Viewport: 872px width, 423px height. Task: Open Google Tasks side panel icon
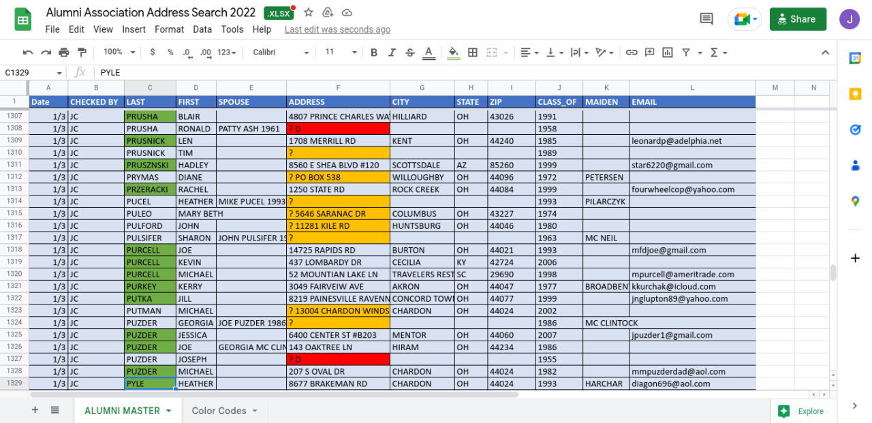pyautogui.click(x=856, y=129)
